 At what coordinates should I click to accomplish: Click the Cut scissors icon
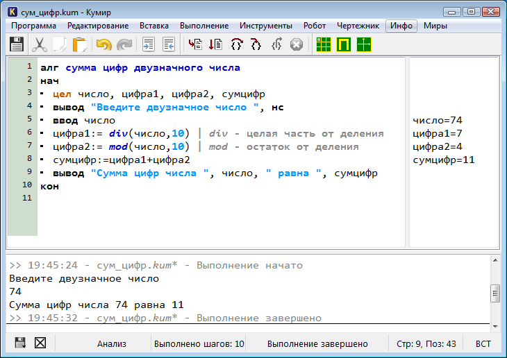[40, 44]
